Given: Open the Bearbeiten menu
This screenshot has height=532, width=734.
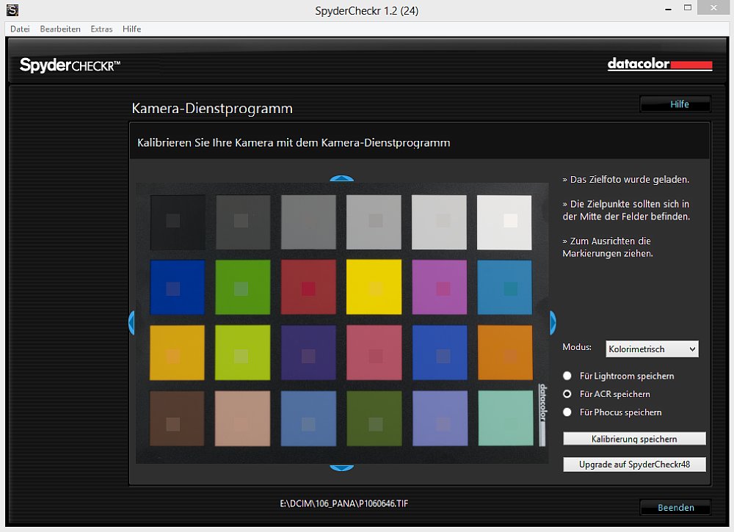Looking at the screenshot, I should click(60, 29).
